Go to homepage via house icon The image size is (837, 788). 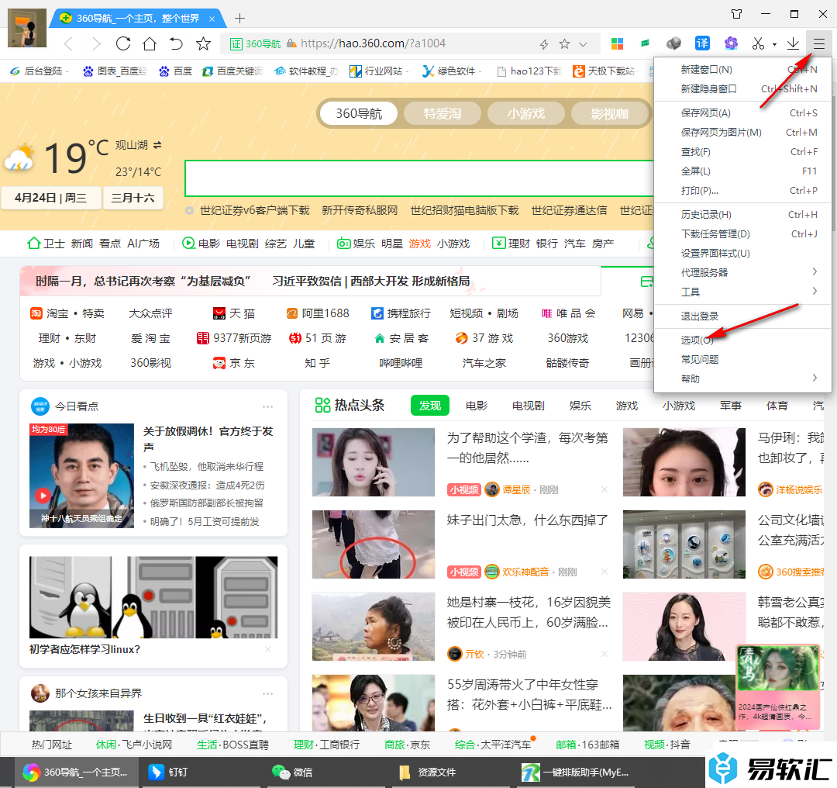pyautogui.click(x=150, y=43)
